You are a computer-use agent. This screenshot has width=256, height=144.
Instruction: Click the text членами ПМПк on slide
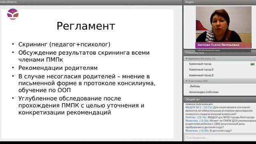coord(41,60)
